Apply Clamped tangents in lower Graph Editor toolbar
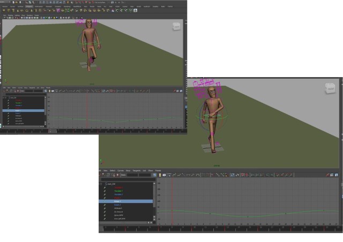This screenshot has height=242, width=343. pyautogui.click(x=179, y=175)
